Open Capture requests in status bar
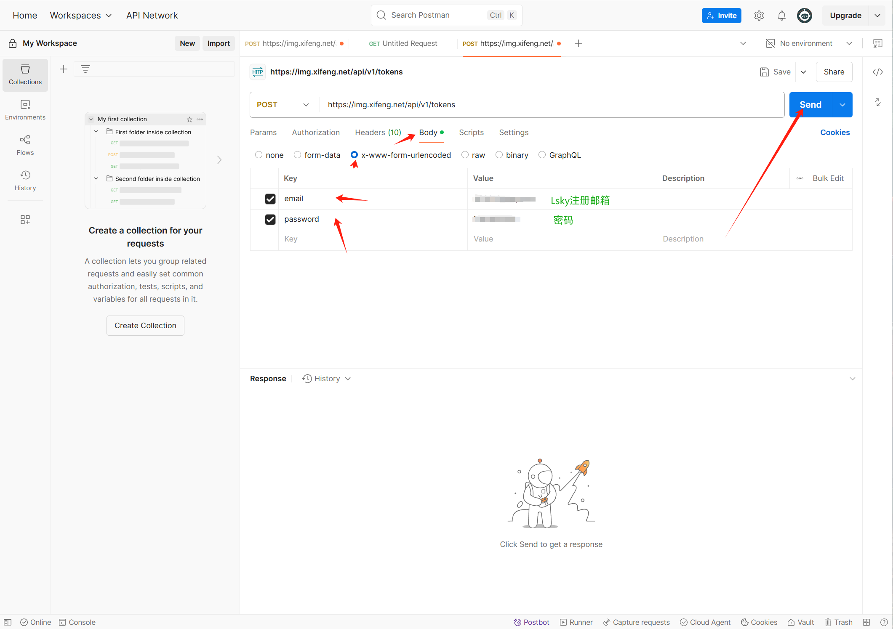This screenshot has width=893, height=629. (x=636, y=622)
